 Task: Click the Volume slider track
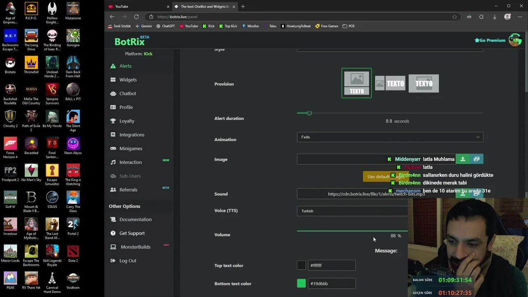(352, 231)
